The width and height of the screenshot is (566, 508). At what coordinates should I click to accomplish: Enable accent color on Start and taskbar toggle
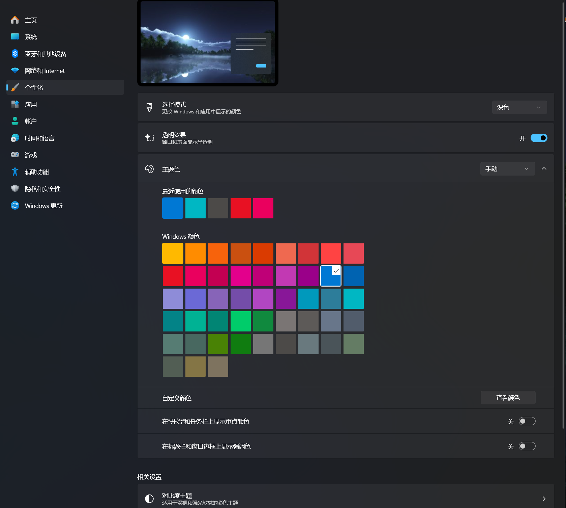coord(527,421)
